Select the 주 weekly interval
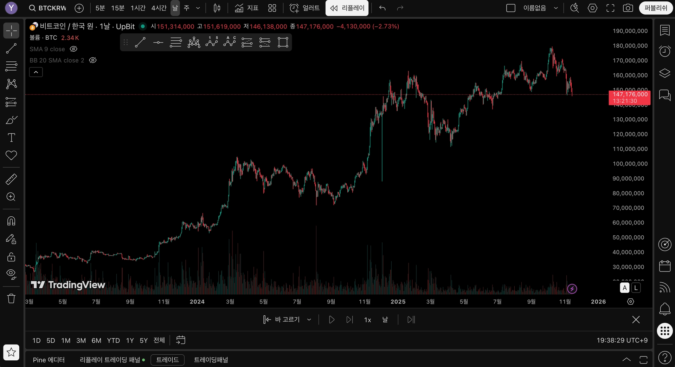The width and height of the screenshot is (675, 367). coord(187,8)
